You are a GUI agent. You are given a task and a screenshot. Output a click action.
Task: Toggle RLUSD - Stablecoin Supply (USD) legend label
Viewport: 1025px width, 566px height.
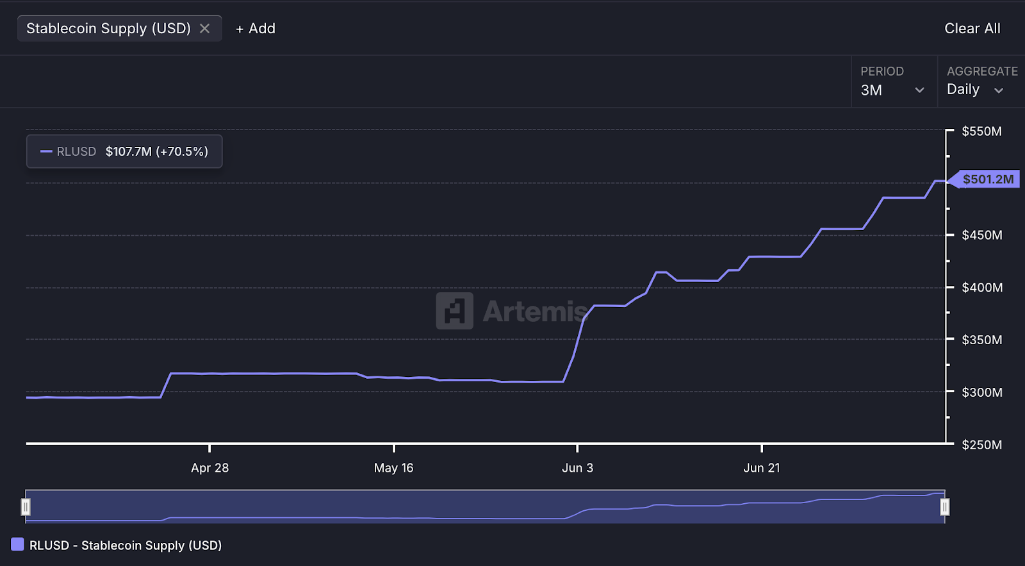point(126,545)
